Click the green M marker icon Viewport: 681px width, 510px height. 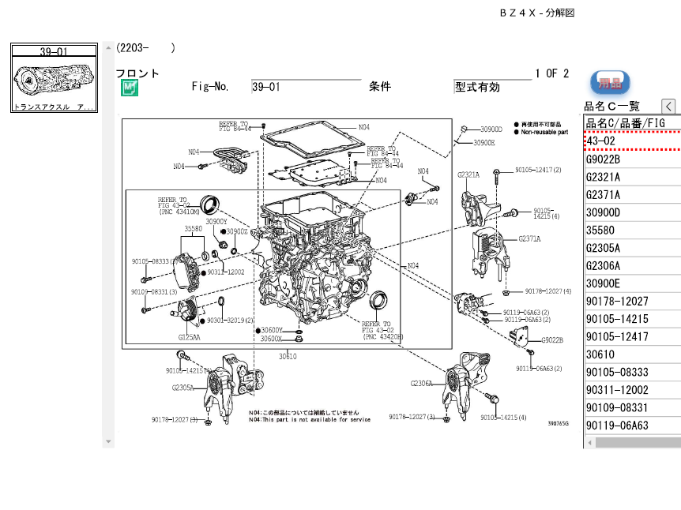tap(130, 88)
